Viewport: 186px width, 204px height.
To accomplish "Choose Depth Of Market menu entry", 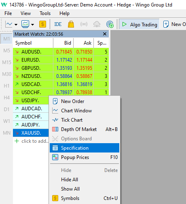I will 85,129.
